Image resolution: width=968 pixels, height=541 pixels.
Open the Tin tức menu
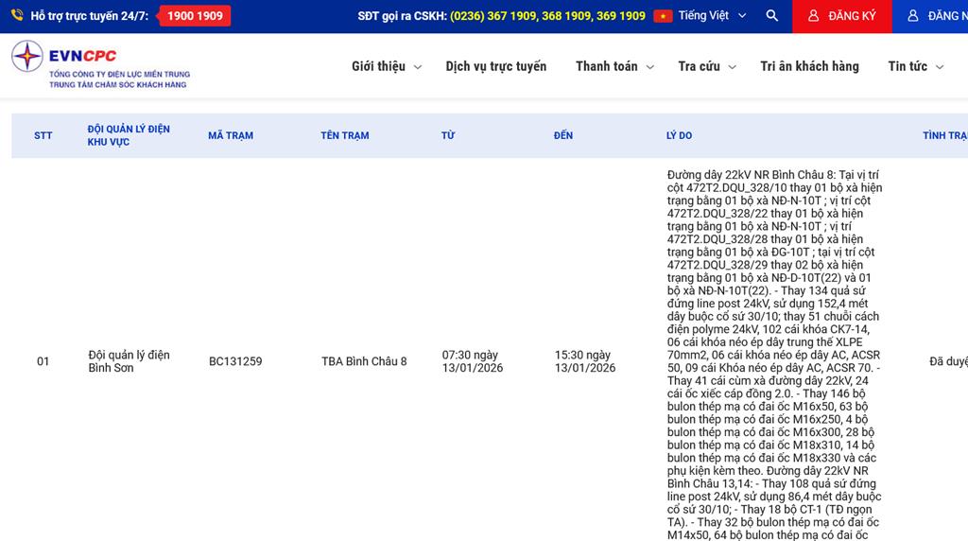pos(915,66)
